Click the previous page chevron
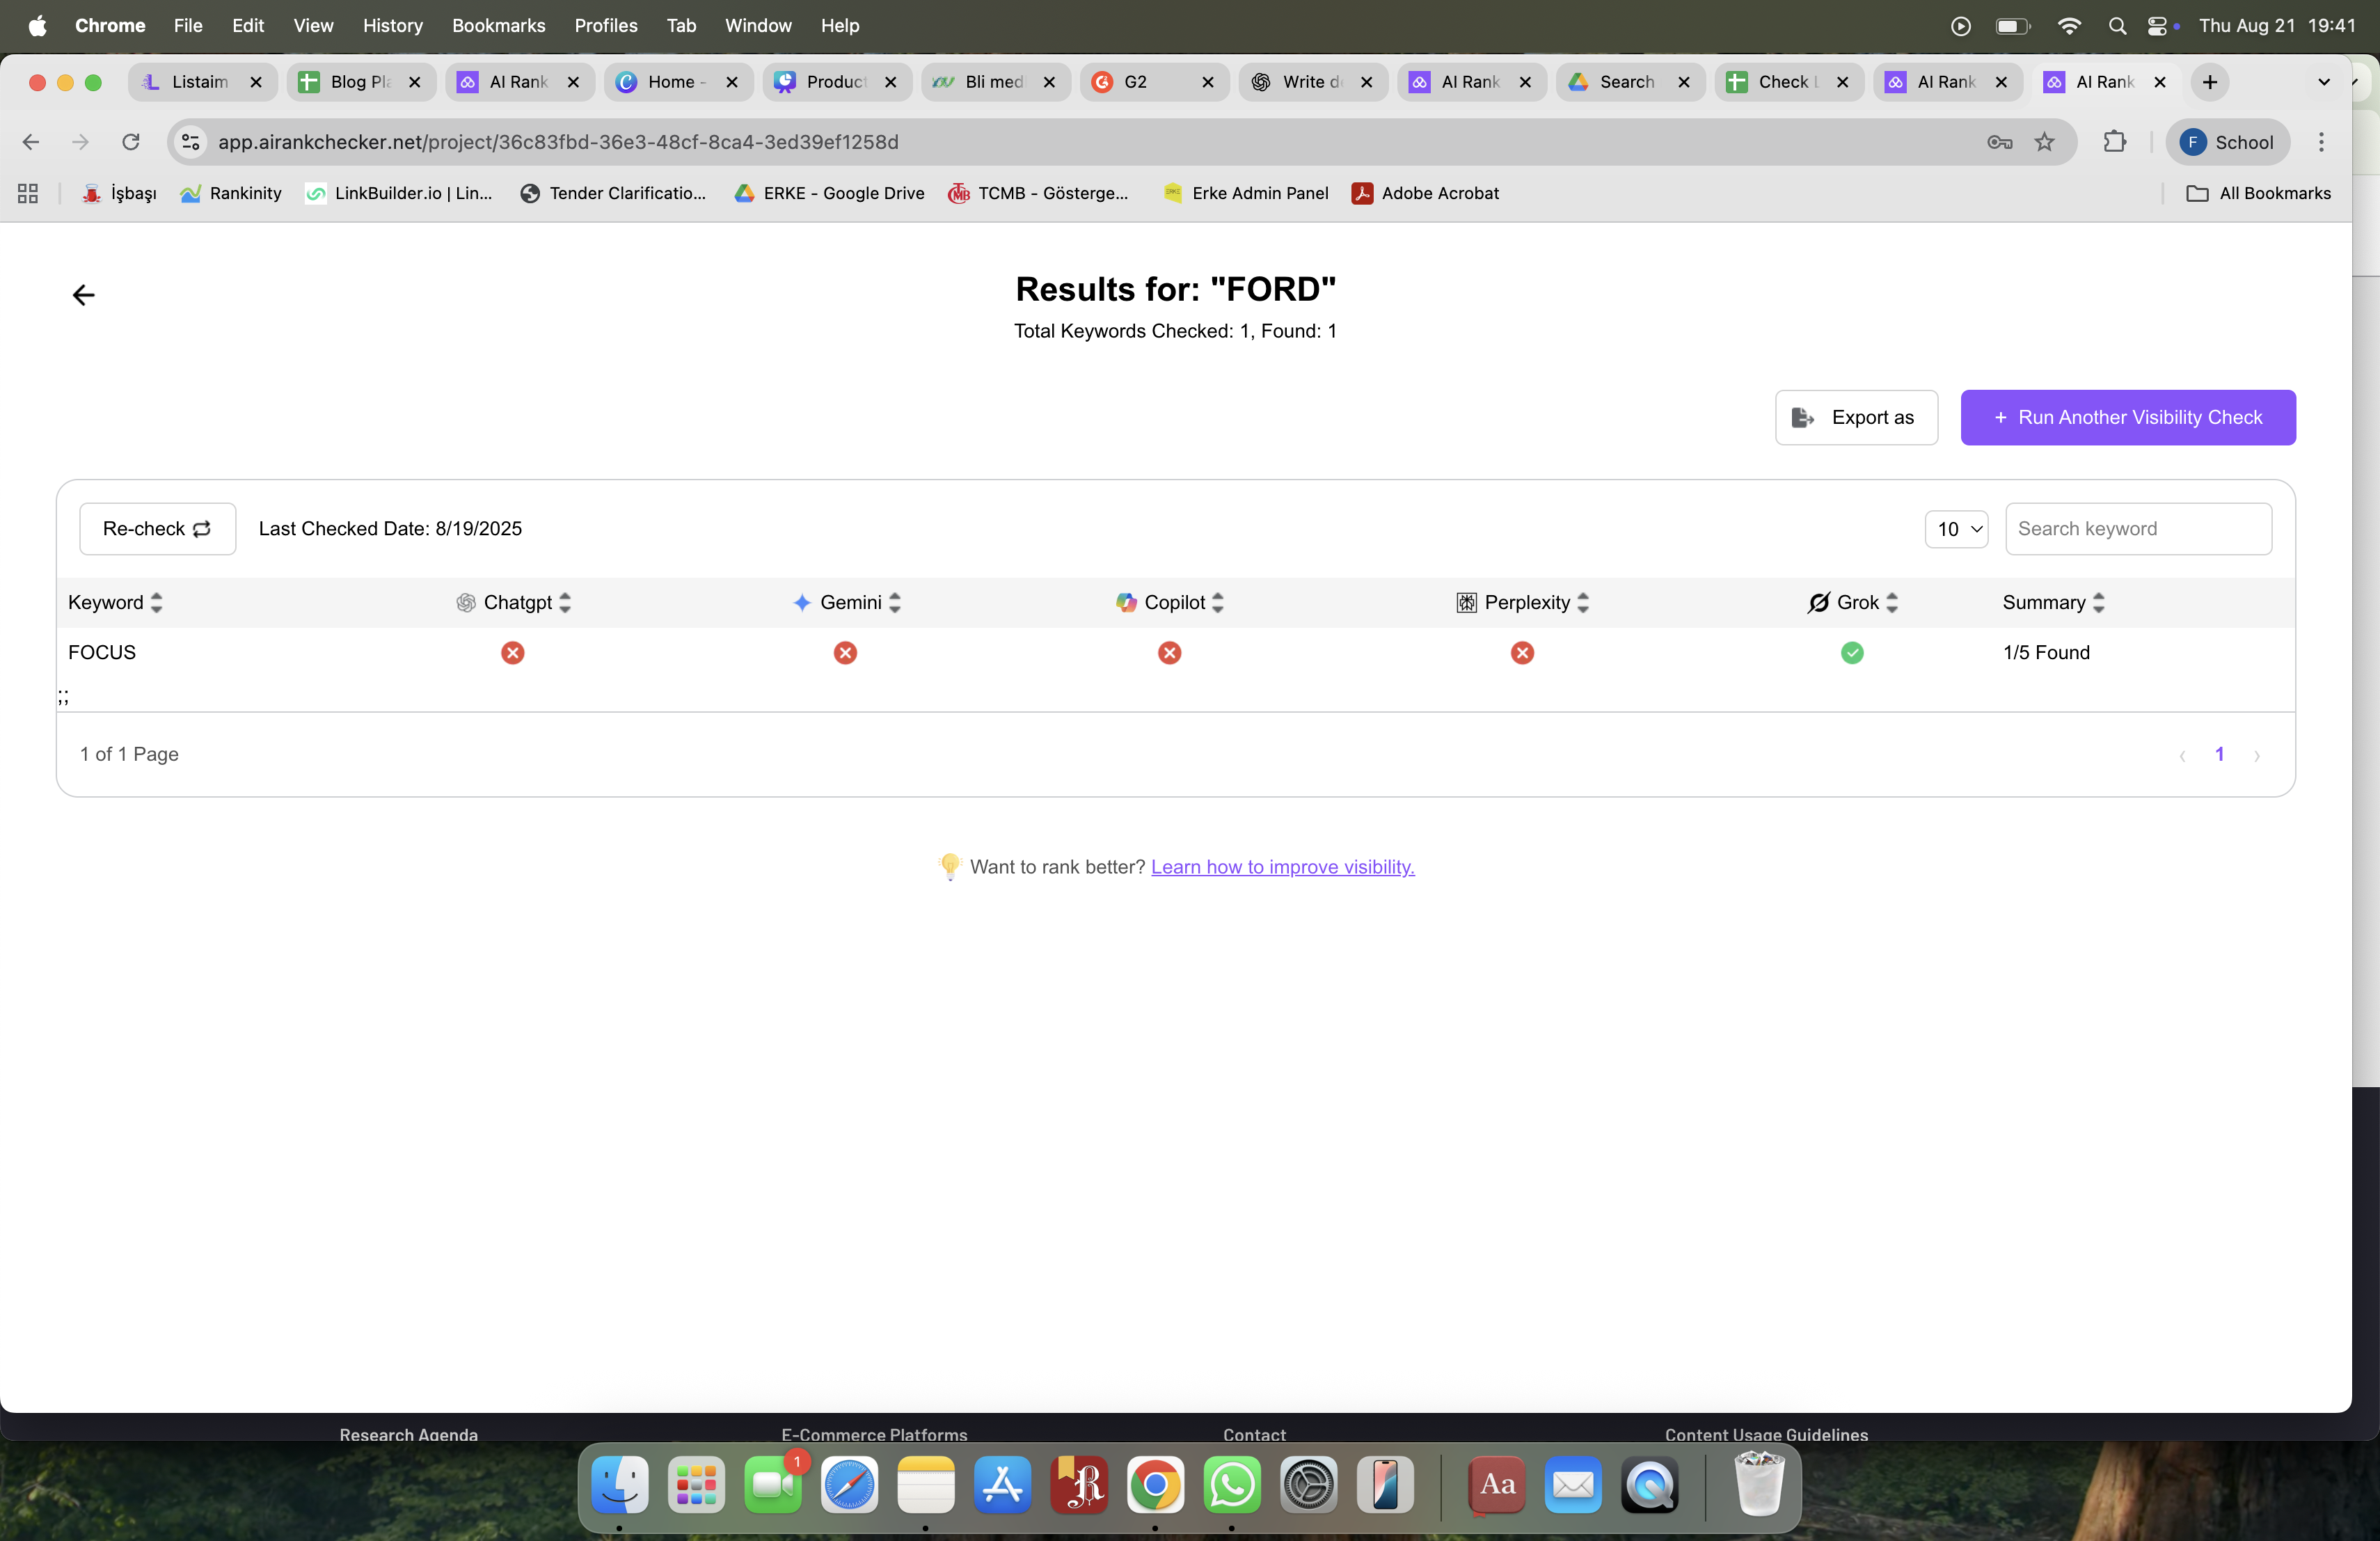The image size is (2380, 1541). 2182,756
